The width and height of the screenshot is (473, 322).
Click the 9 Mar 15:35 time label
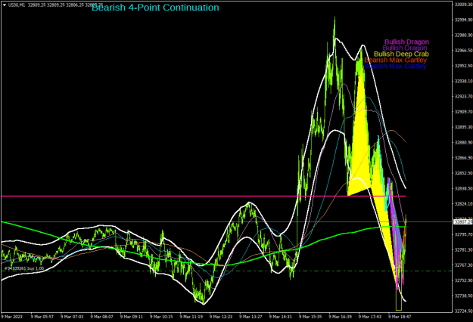coord(310,317)
